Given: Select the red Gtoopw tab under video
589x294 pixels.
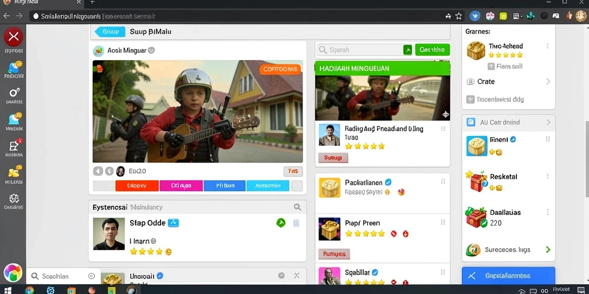Looking at the screenshot, I should 137,185.
